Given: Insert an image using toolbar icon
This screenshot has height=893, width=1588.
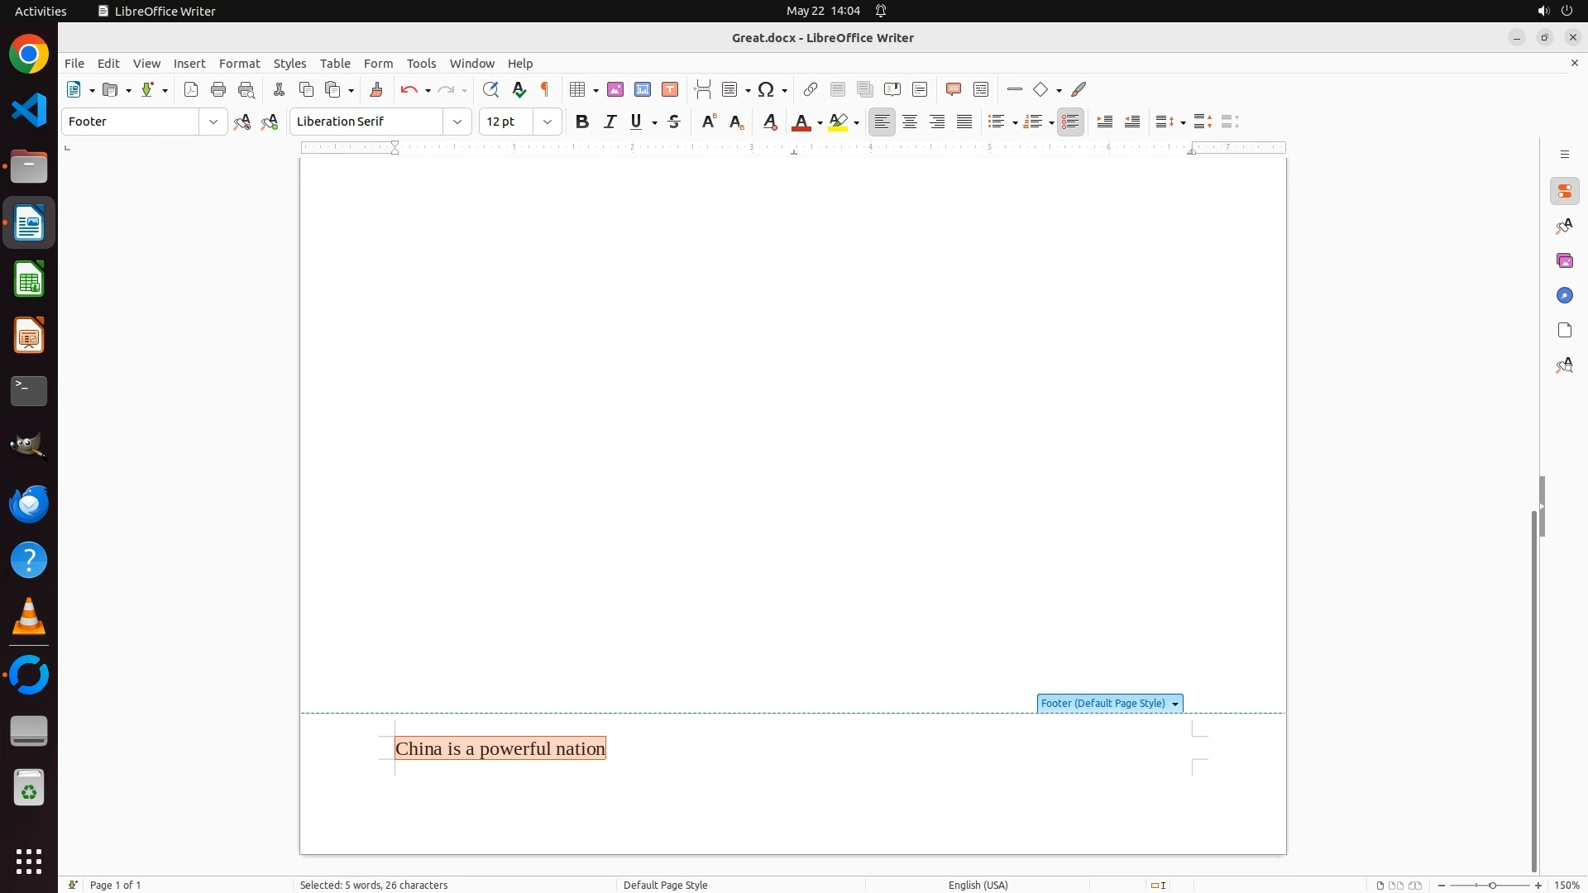Looking at the screenshot, I should pos(615,90).
